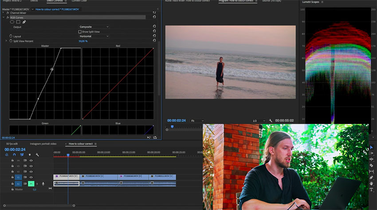Click the timeline horizontal zoom scrollbar
The height and width of the screenshot is (210, 377).
[x=39, y=206]
